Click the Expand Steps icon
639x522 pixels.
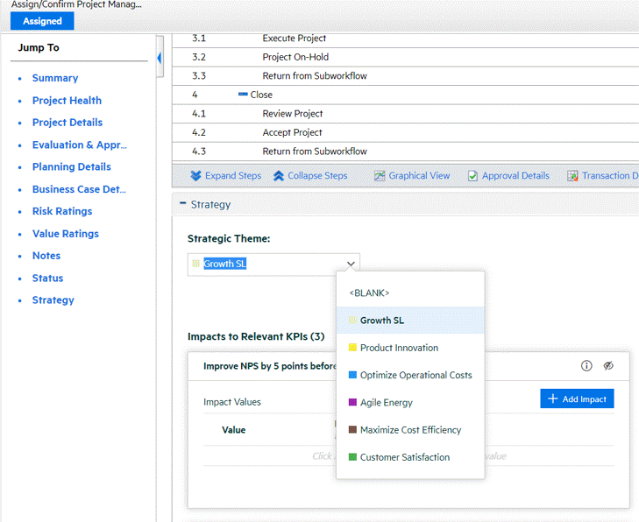click(x=196, y=176)
